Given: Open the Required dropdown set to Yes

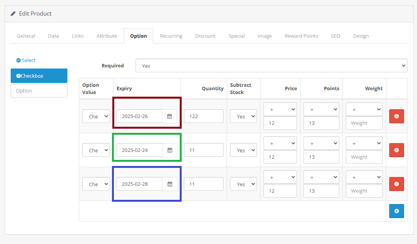Looking at the screenshot, I should click(271, 65).
